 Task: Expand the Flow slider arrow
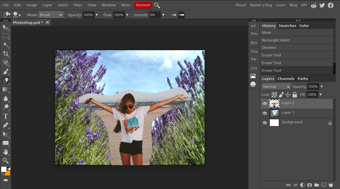pos(127,15)
